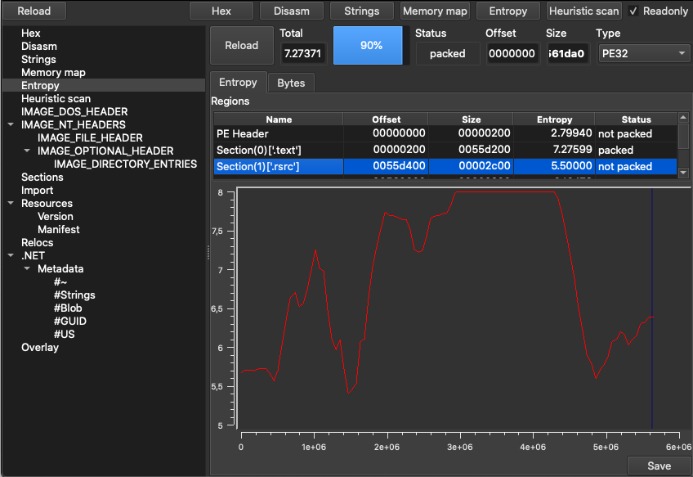
Task: Click the regions table scroll up arrow
Action: (x=683, y=117)
